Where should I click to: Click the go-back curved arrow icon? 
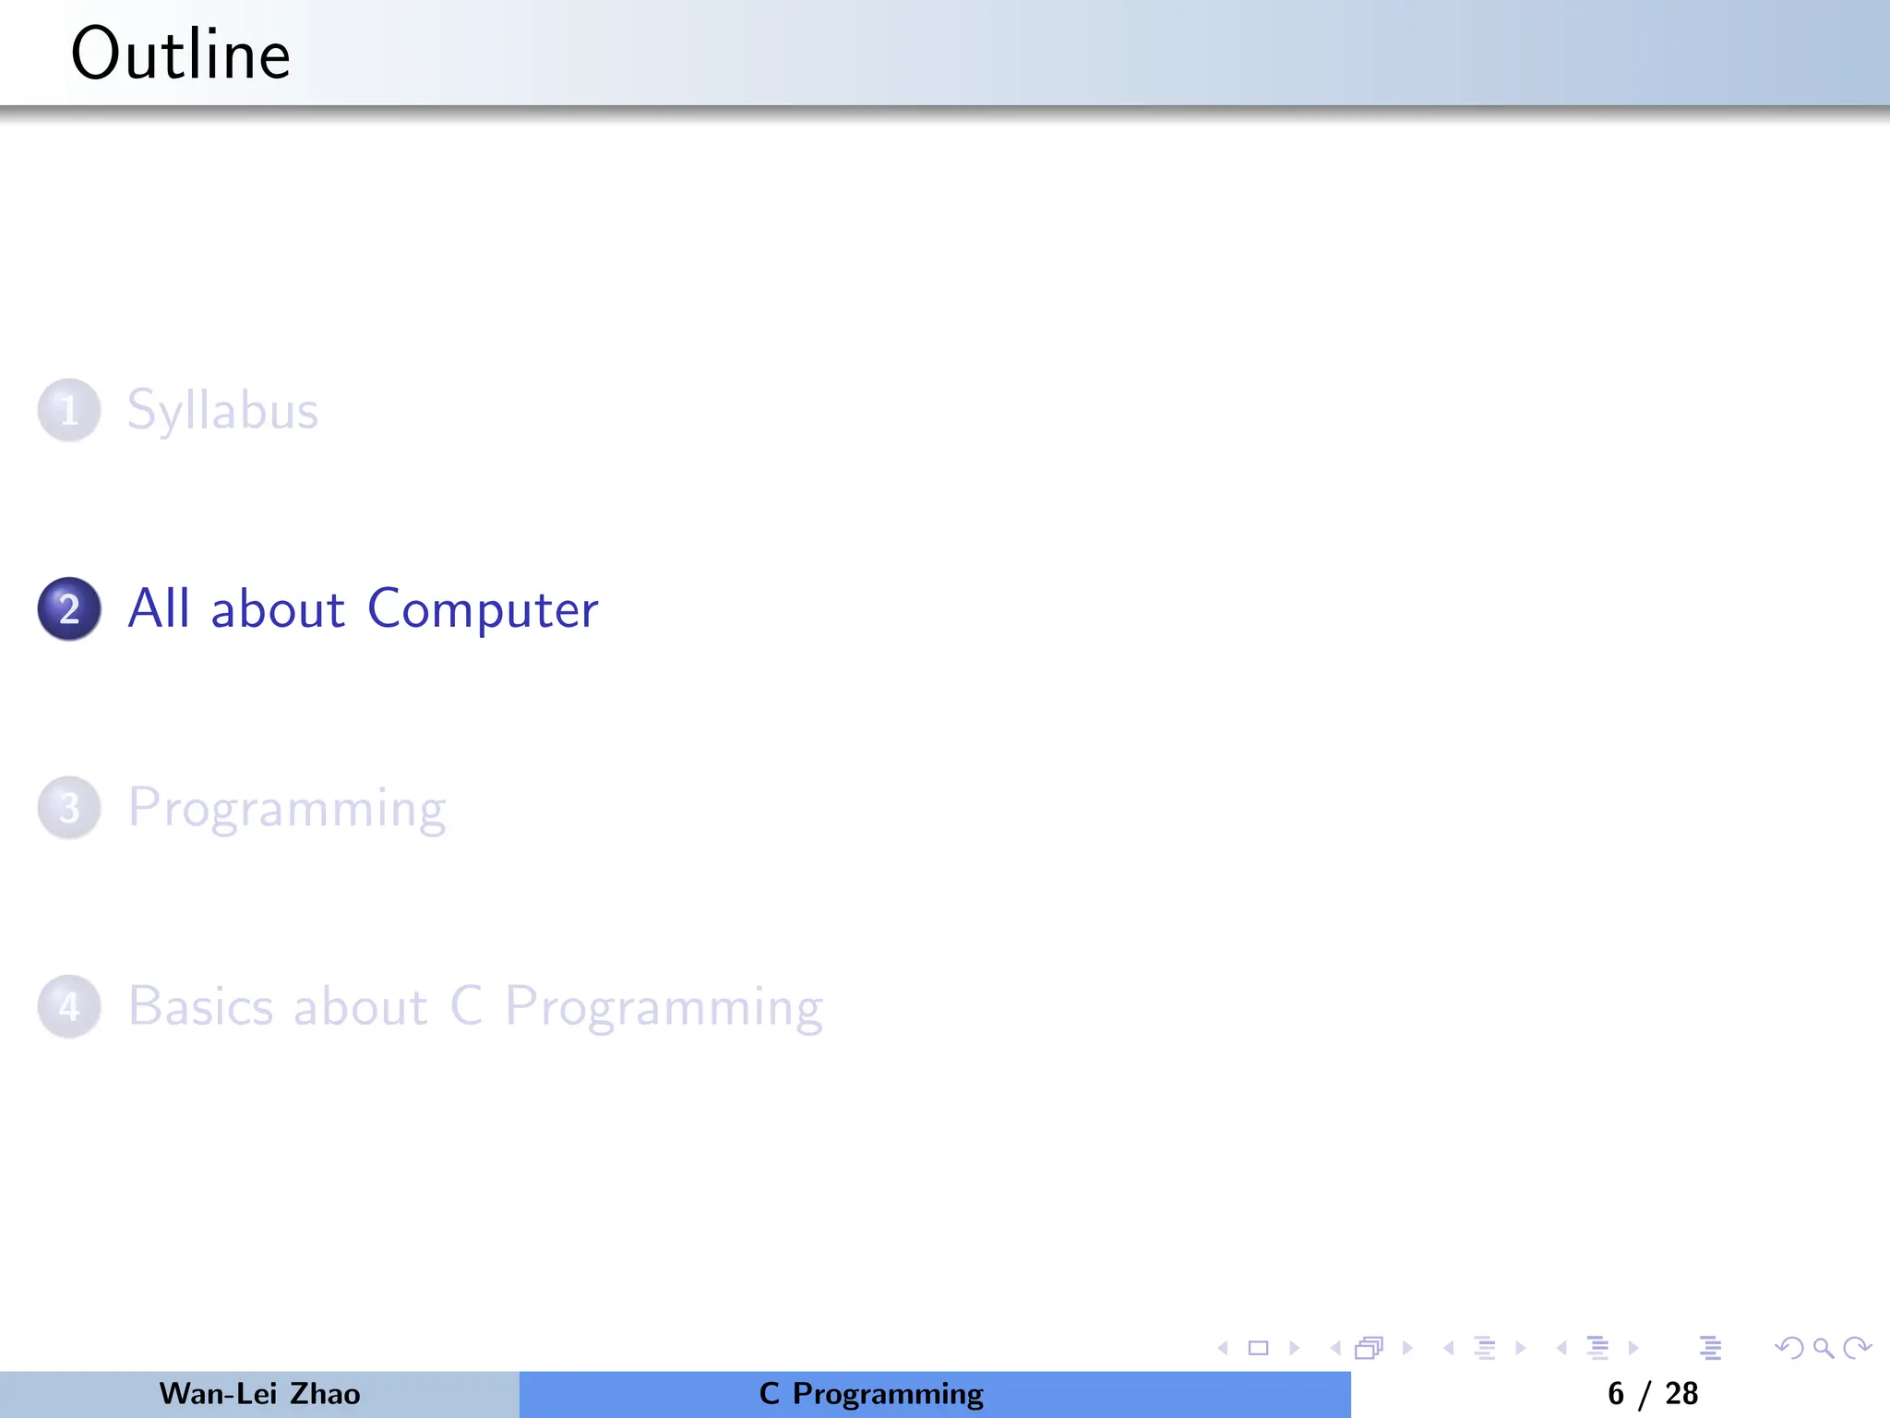pyautogui.click(x=1789, y=1348)
